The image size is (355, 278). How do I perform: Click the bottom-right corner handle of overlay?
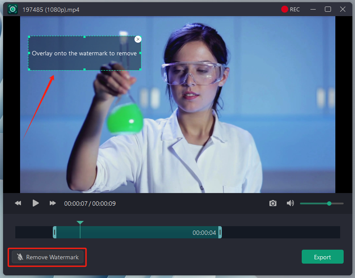pyautogui.click(x=140, y=69)
